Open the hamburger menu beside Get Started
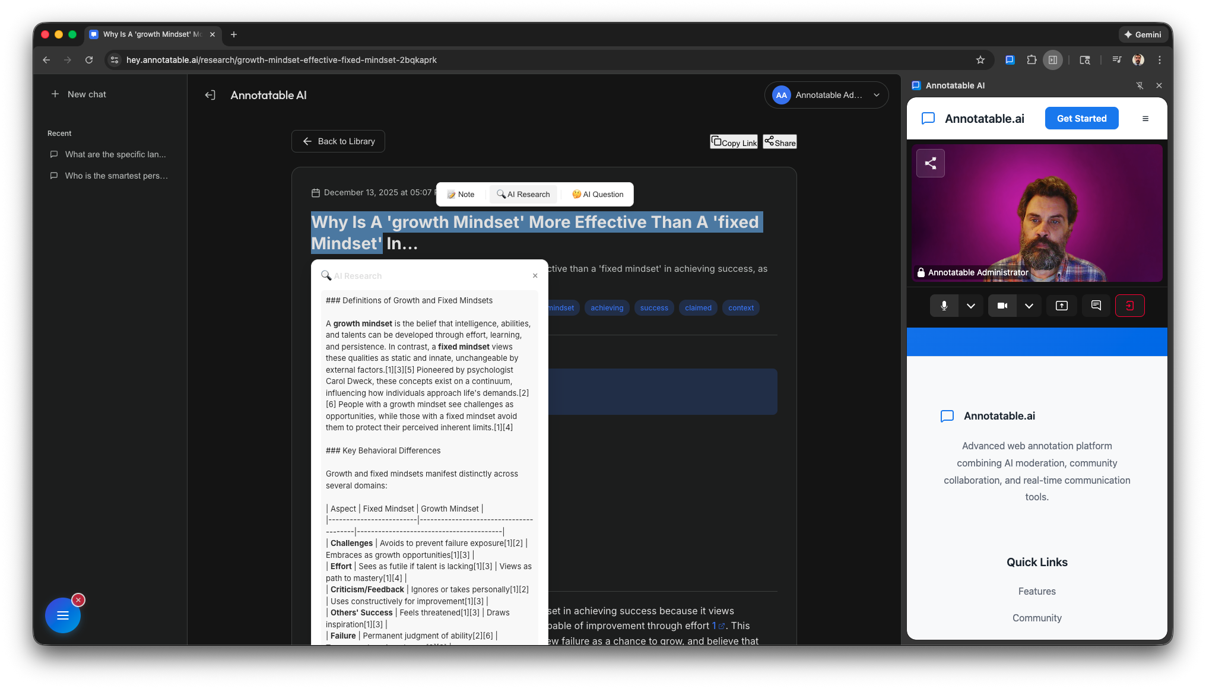 pyautogui.click(x=1145, y=119)
